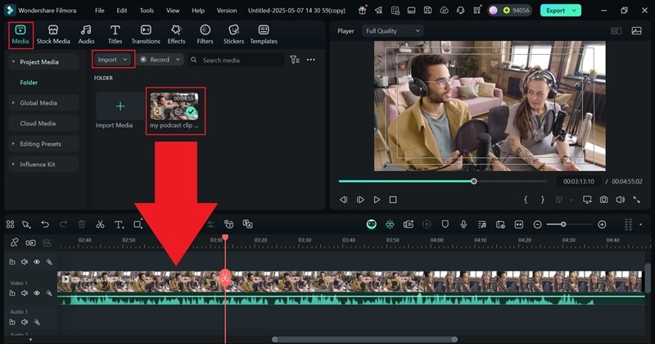Open the View menu
The height and width of the screenshot is (344, 655).
tap(173, 11)
